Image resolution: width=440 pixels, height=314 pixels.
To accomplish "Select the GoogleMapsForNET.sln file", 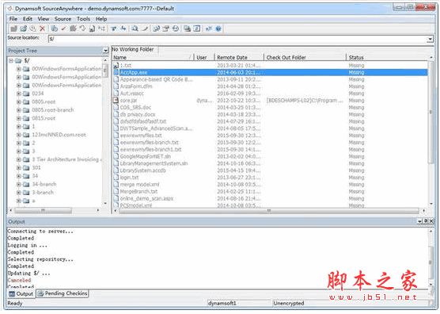I will (145, 156).
